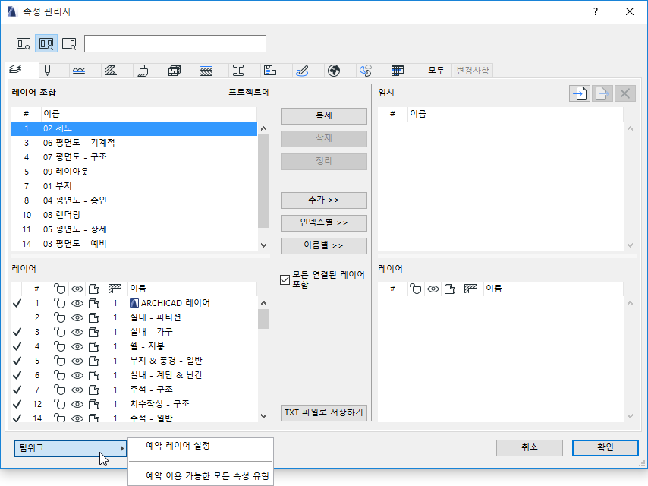Click the attribute search text field

pyautogui.click(x=175, y=44)
